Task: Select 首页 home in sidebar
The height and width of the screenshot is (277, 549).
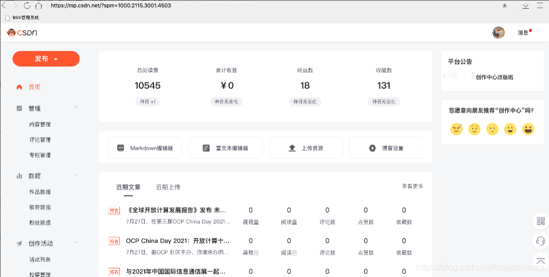Action: (x=35, y=87)
